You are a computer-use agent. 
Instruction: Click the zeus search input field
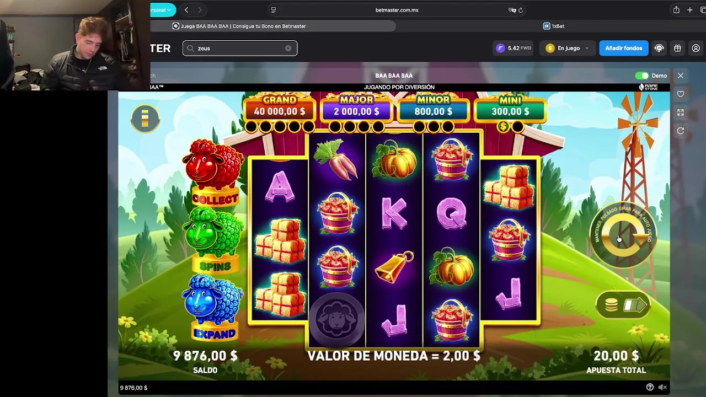[240, 48]
